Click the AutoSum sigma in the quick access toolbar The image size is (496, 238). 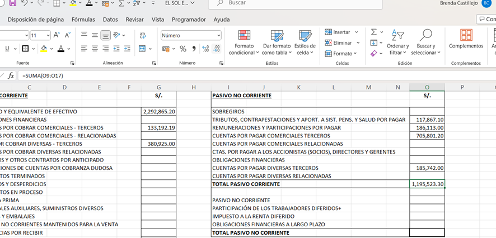pyautogui.click(x=121, y=3)
